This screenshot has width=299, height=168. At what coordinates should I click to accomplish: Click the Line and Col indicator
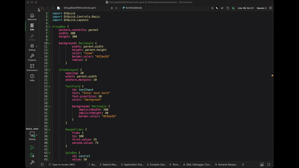(x=246, y=8)
